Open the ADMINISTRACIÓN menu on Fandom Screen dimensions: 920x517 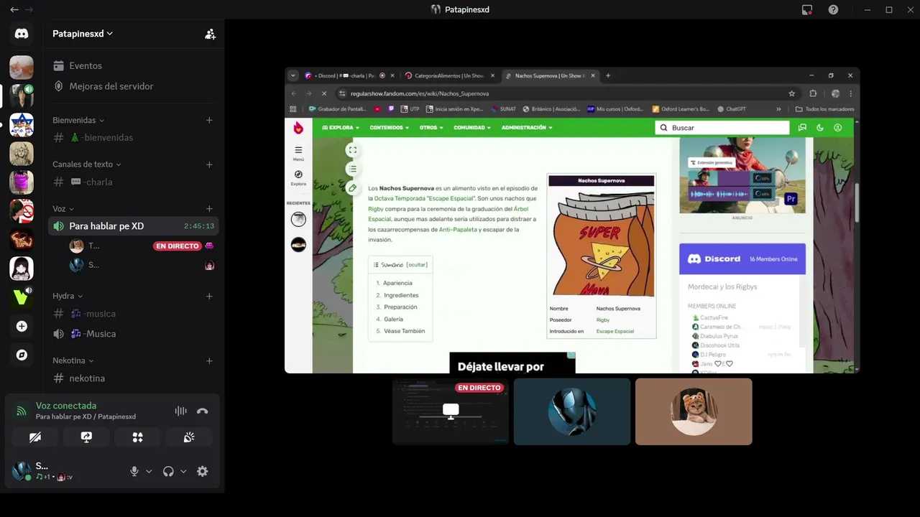527,127
